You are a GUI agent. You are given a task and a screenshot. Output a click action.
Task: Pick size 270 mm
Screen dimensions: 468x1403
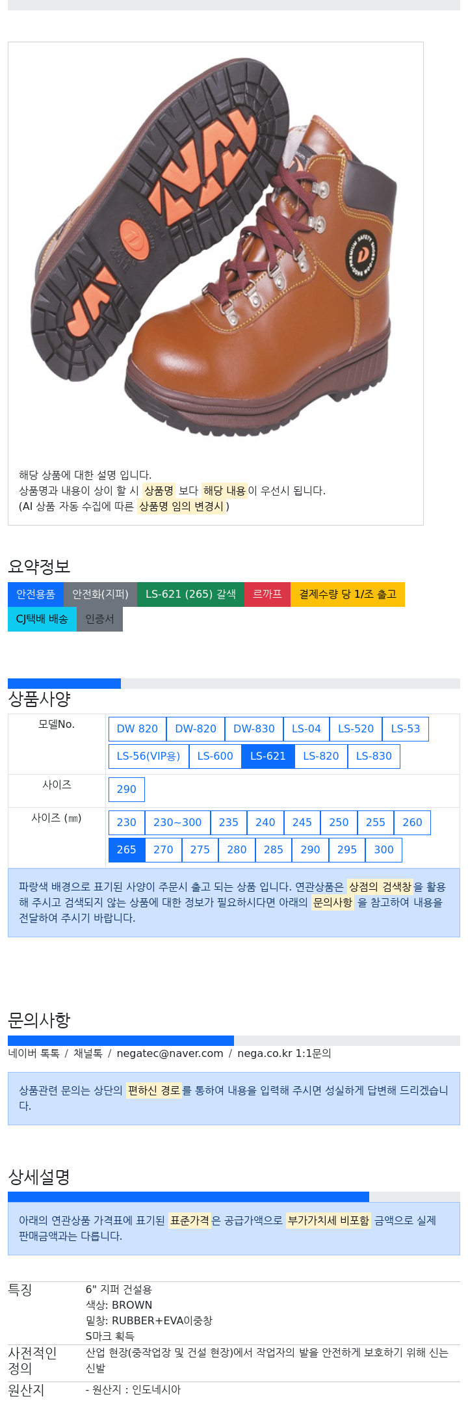pyautogui.click(x=163, y=849)
